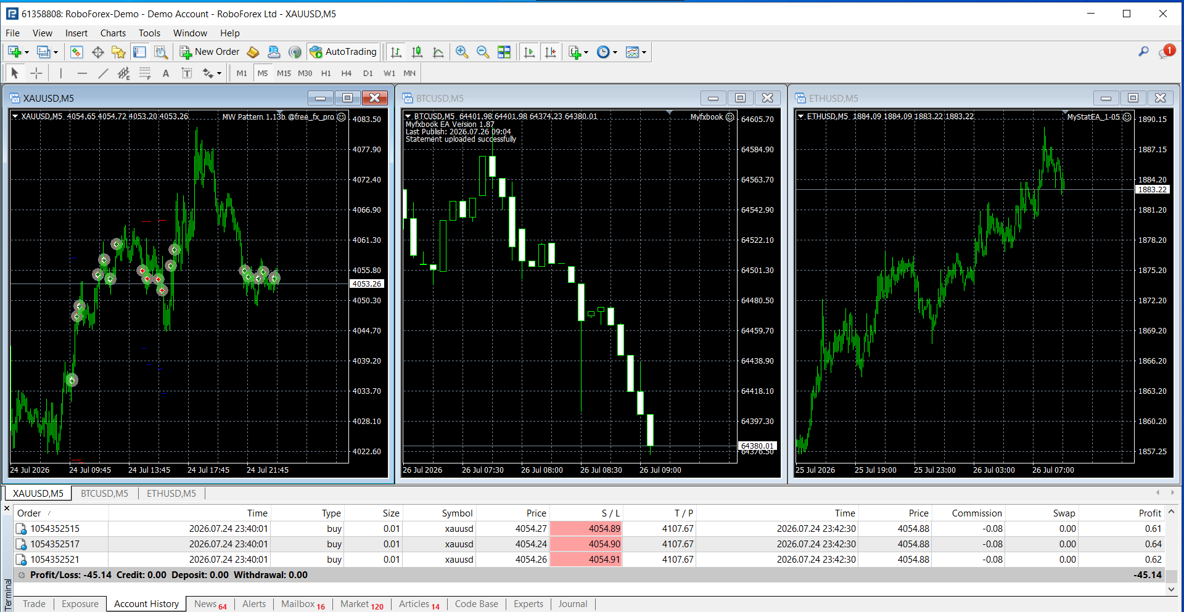Select the crosshair cursor tool
The image size is (1184, 612).
(x=36, y=73)
